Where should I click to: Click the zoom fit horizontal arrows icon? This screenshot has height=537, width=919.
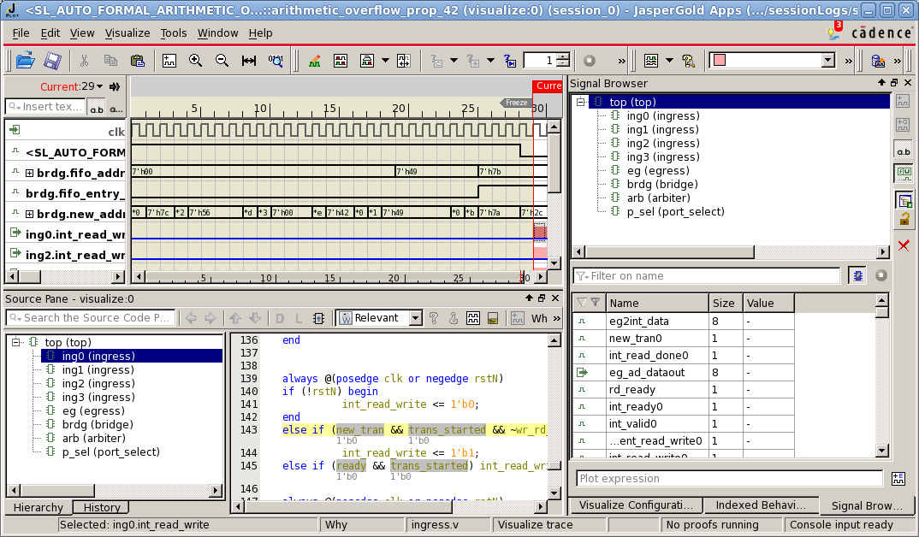click(248, 61)
